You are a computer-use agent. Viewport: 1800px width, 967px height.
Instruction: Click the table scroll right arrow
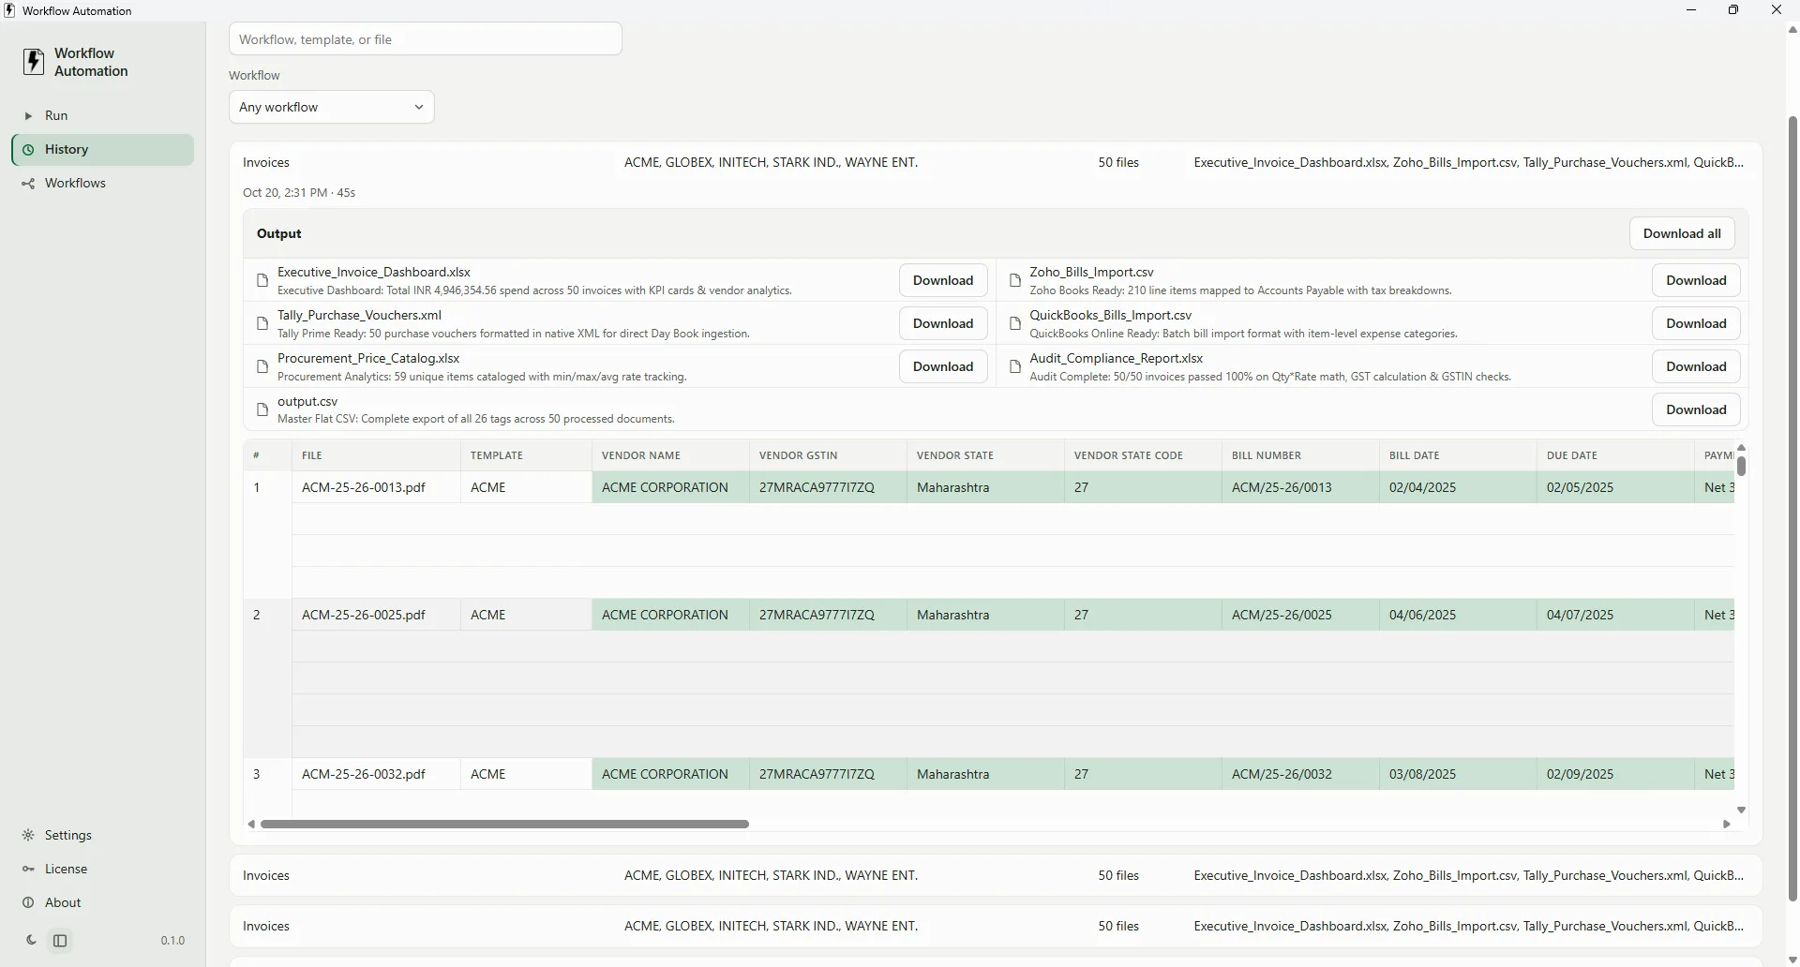[1727, 825]
